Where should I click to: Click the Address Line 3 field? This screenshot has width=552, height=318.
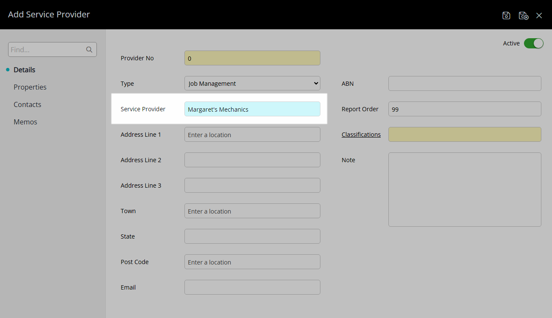click(x=252, y=186)
